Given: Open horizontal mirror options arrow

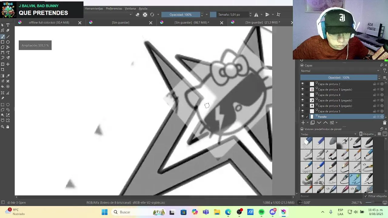Looking at the screenshot, I should (262, 15).
